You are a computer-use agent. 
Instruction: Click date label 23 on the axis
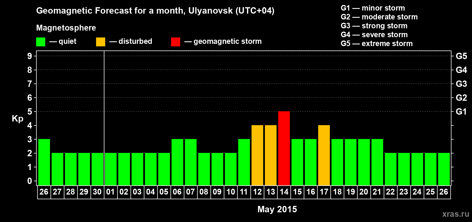(x=404, y=192)
